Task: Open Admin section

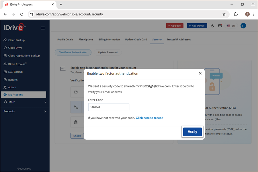Action: pos(12,87)
